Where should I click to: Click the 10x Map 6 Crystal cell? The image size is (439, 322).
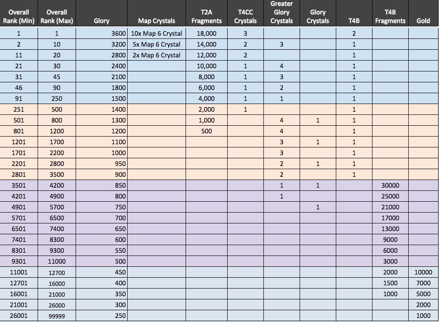[157, 33]
